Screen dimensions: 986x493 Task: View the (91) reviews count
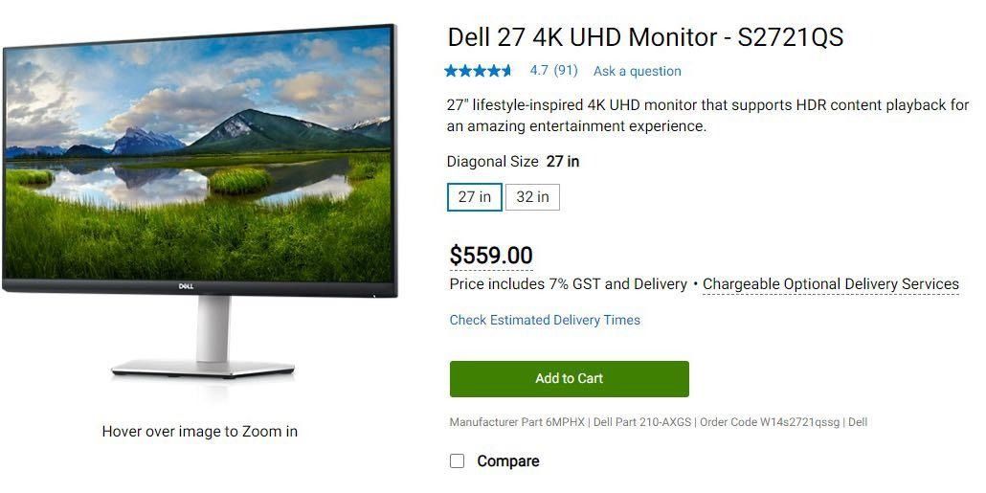click(x=566, y=71)
